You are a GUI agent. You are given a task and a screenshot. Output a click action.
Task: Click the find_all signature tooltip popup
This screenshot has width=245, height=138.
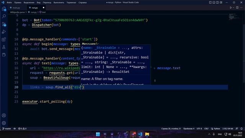116,65
